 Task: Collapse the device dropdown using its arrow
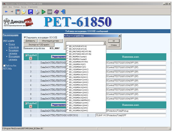coord(105,43)
